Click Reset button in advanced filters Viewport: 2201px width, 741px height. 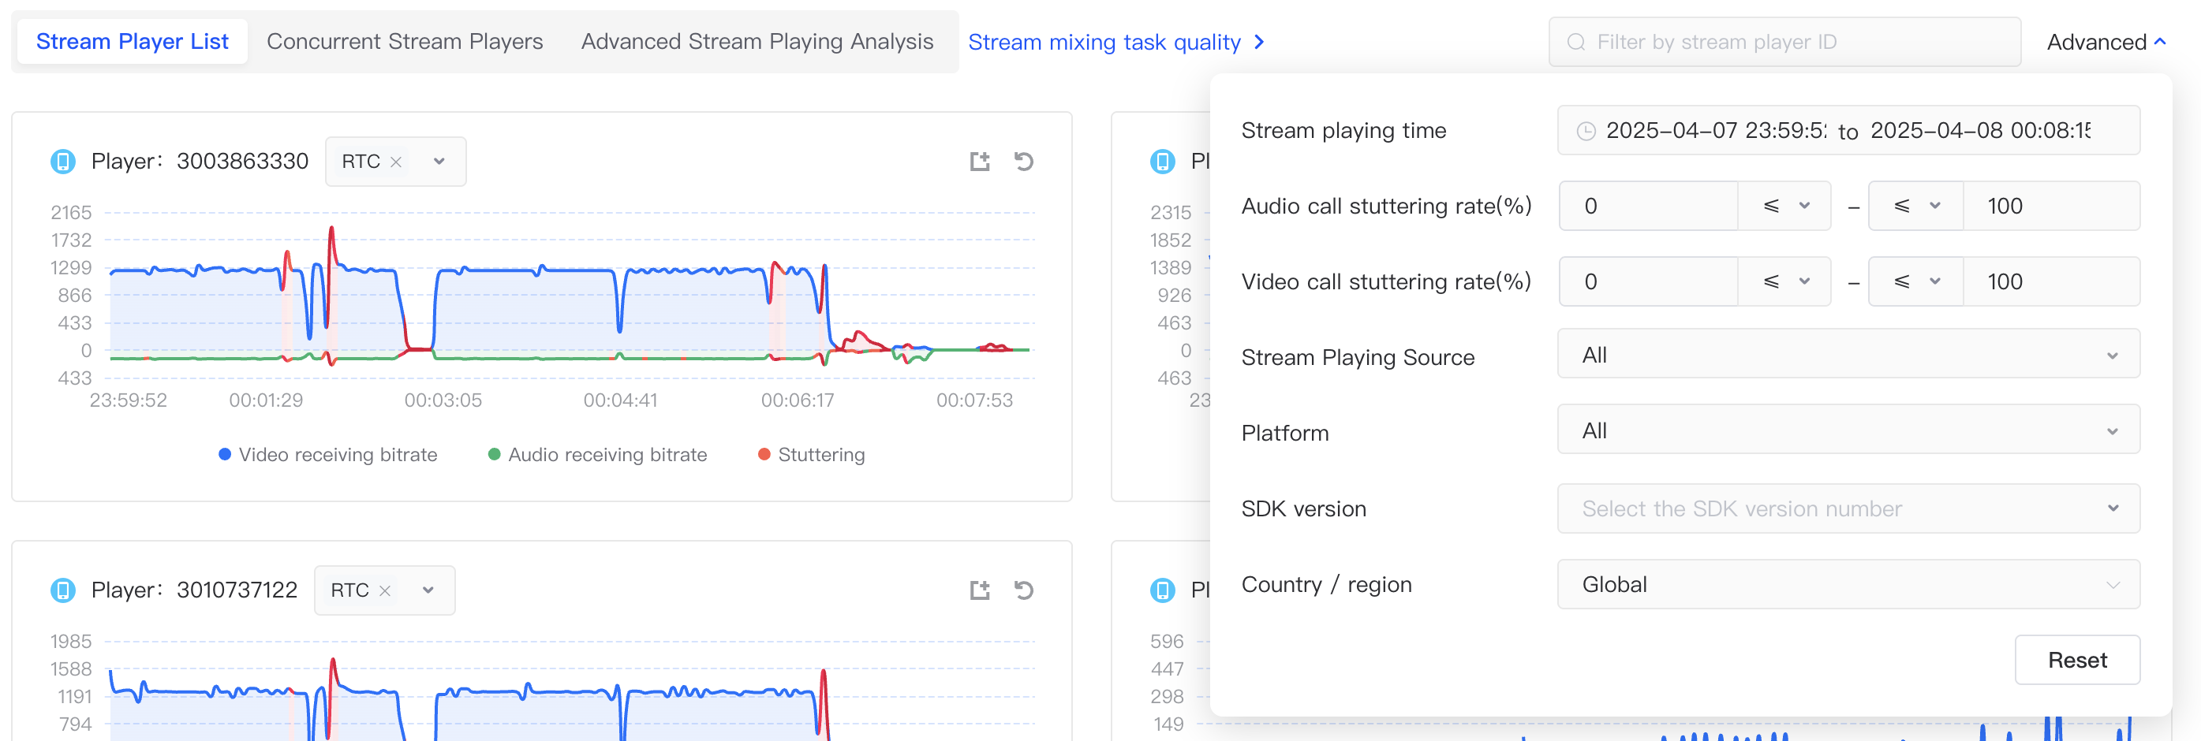point(2076,660)
